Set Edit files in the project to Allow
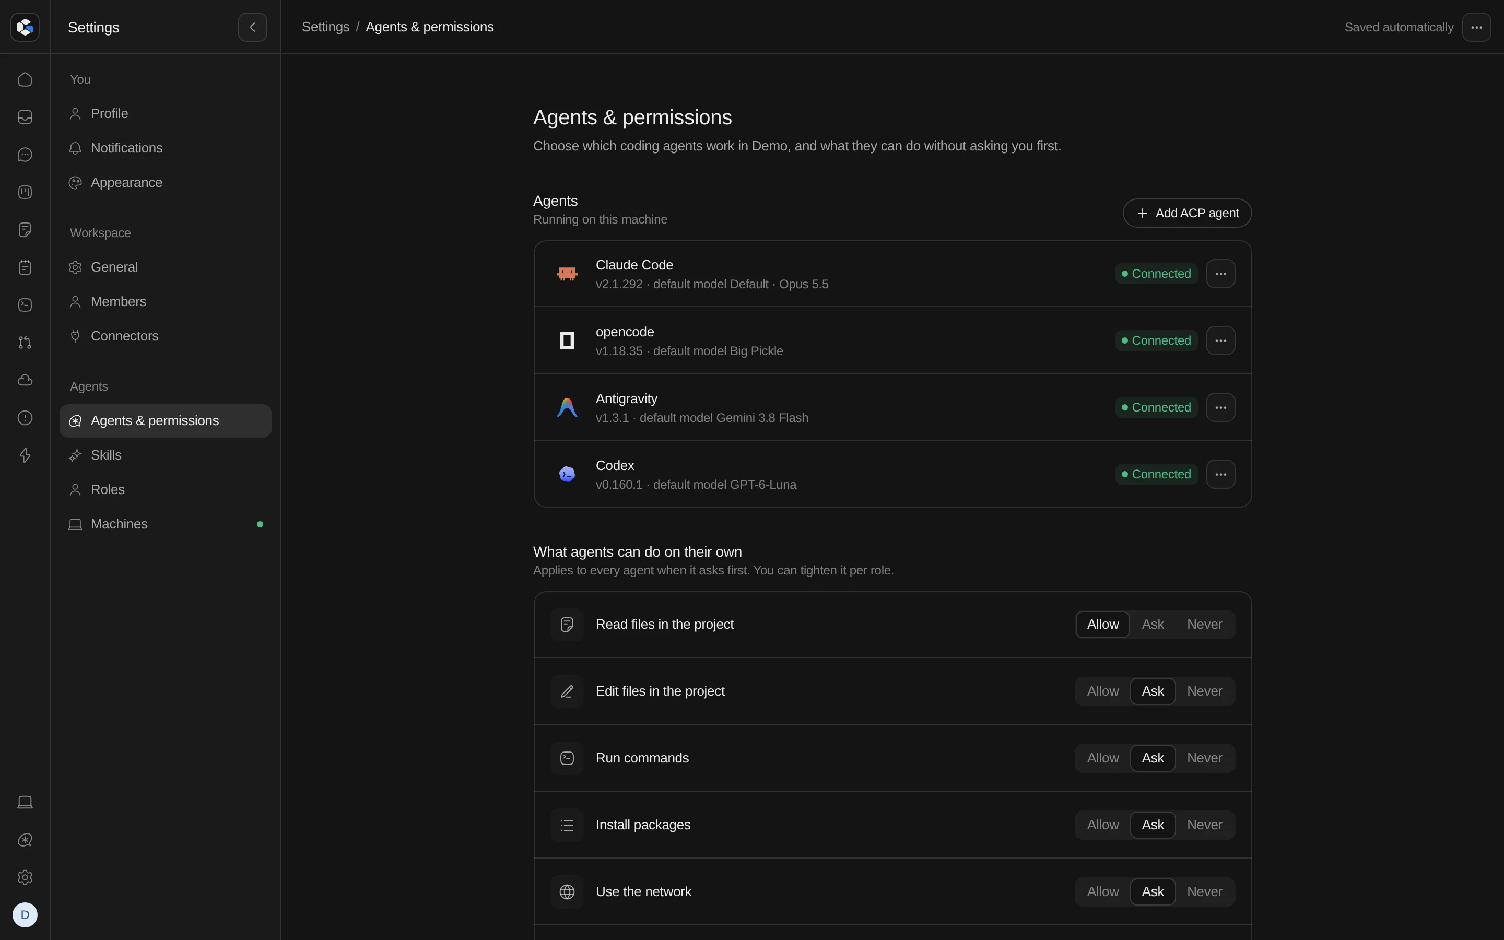Image resolution: width=1504 pixels, height=940 pixels. (1102, 691)
